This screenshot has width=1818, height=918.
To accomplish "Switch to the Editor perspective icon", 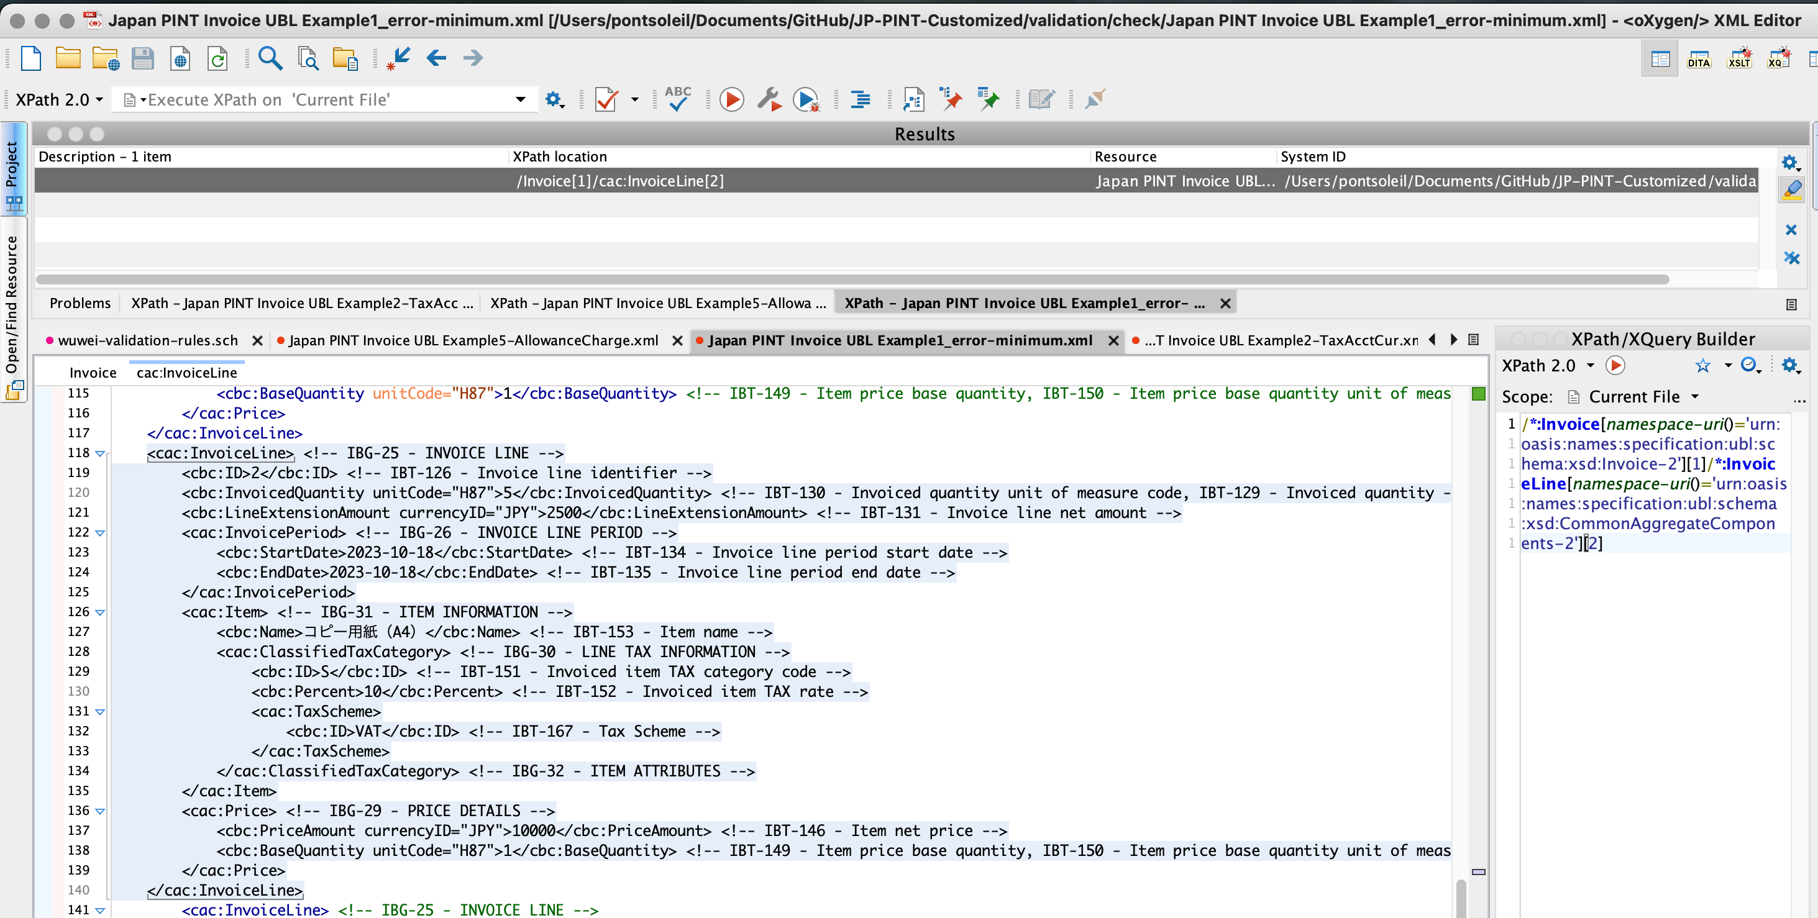I will click(x=1660, y=59).
